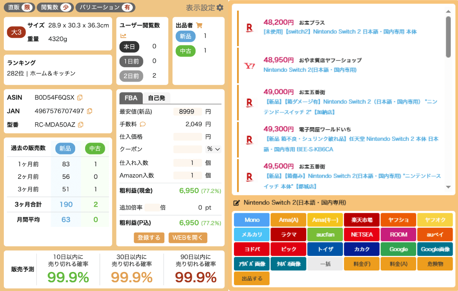The image size is (458, 291).
Task: Click the seller shopping cart icon
Action: tap(199, 25)
